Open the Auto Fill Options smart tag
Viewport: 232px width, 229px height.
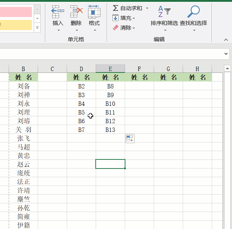130,139
